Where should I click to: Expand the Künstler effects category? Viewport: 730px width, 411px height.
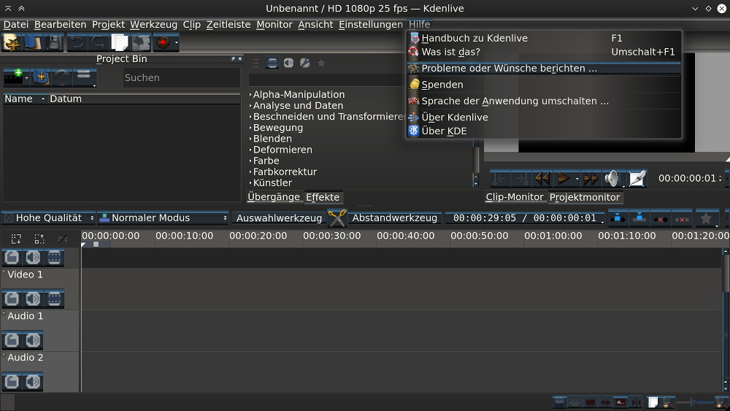[250, 183]
